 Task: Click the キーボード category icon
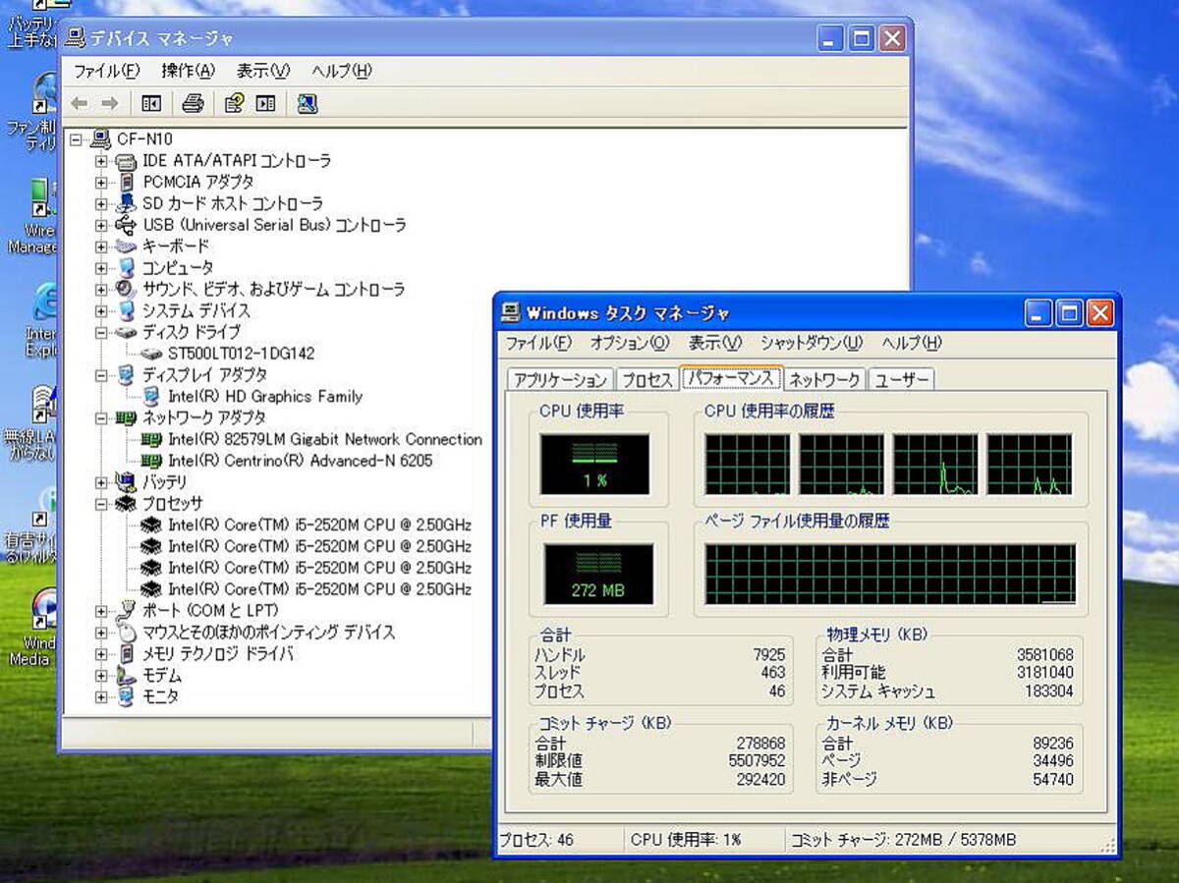(x=126, y=246)
